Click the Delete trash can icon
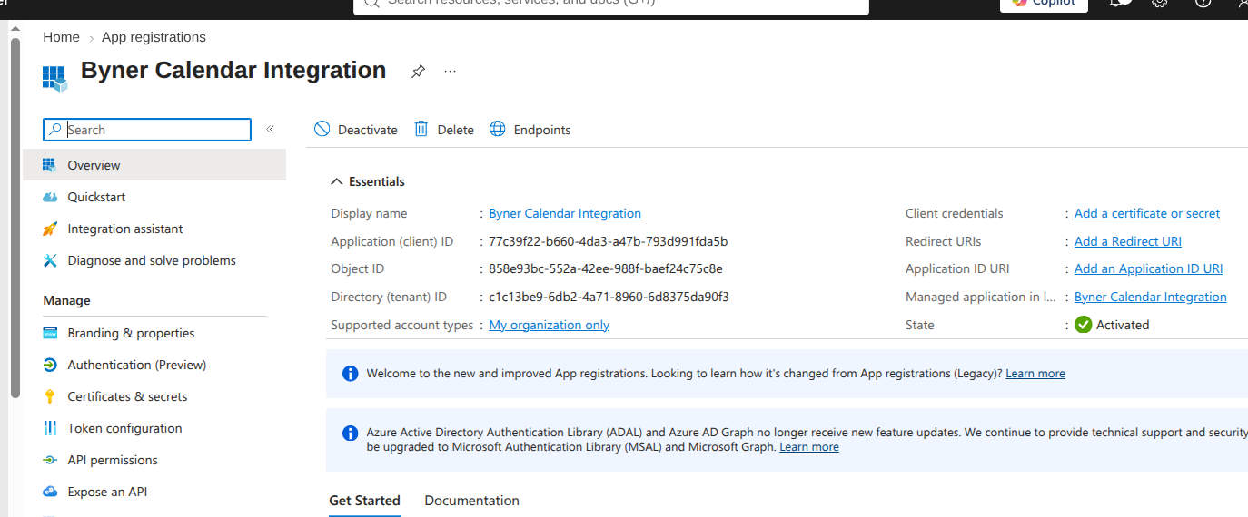This screenshot has height=517, width=1248. coord(421,129)
